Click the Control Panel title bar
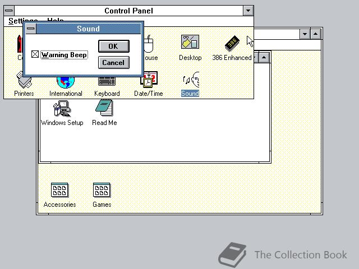Image resolution: width=359 pixels, height=269 pixels. pos(128,11)
